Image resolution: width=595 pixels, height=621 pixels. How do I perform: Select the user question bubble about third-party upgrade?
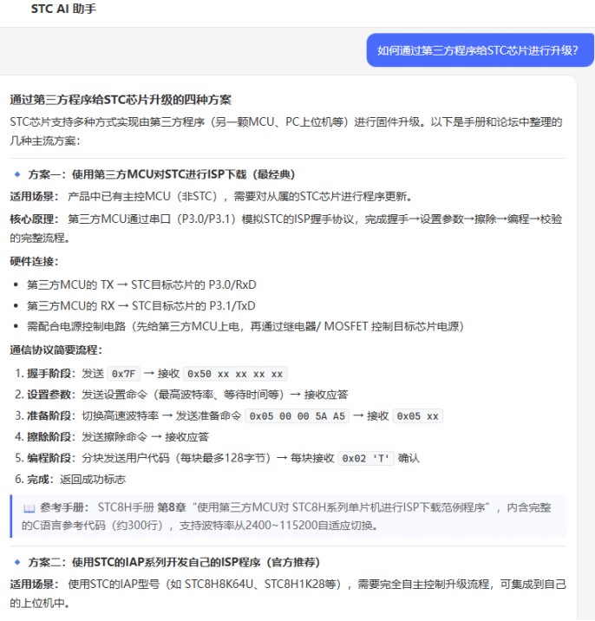(x=481, y=50)
